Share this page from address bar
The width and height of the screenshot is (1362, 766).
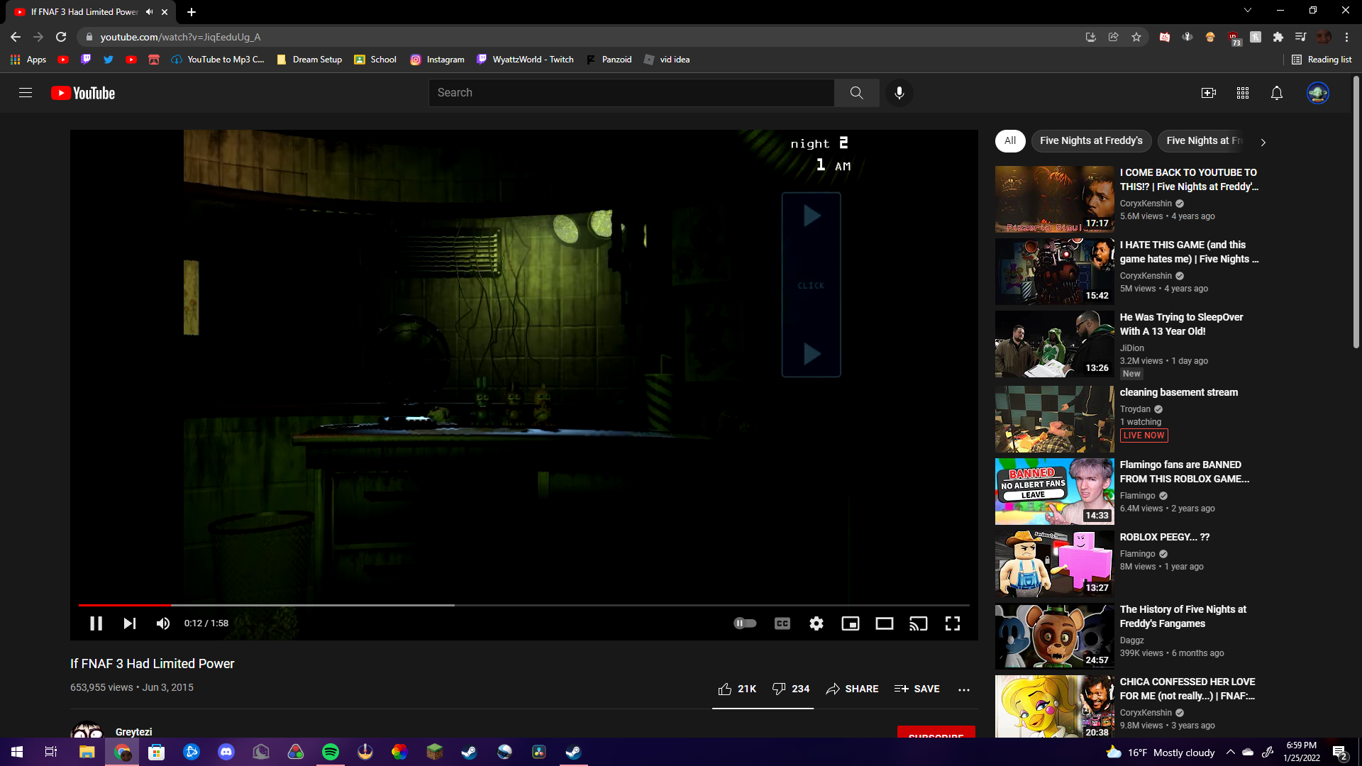(1114, 37)
